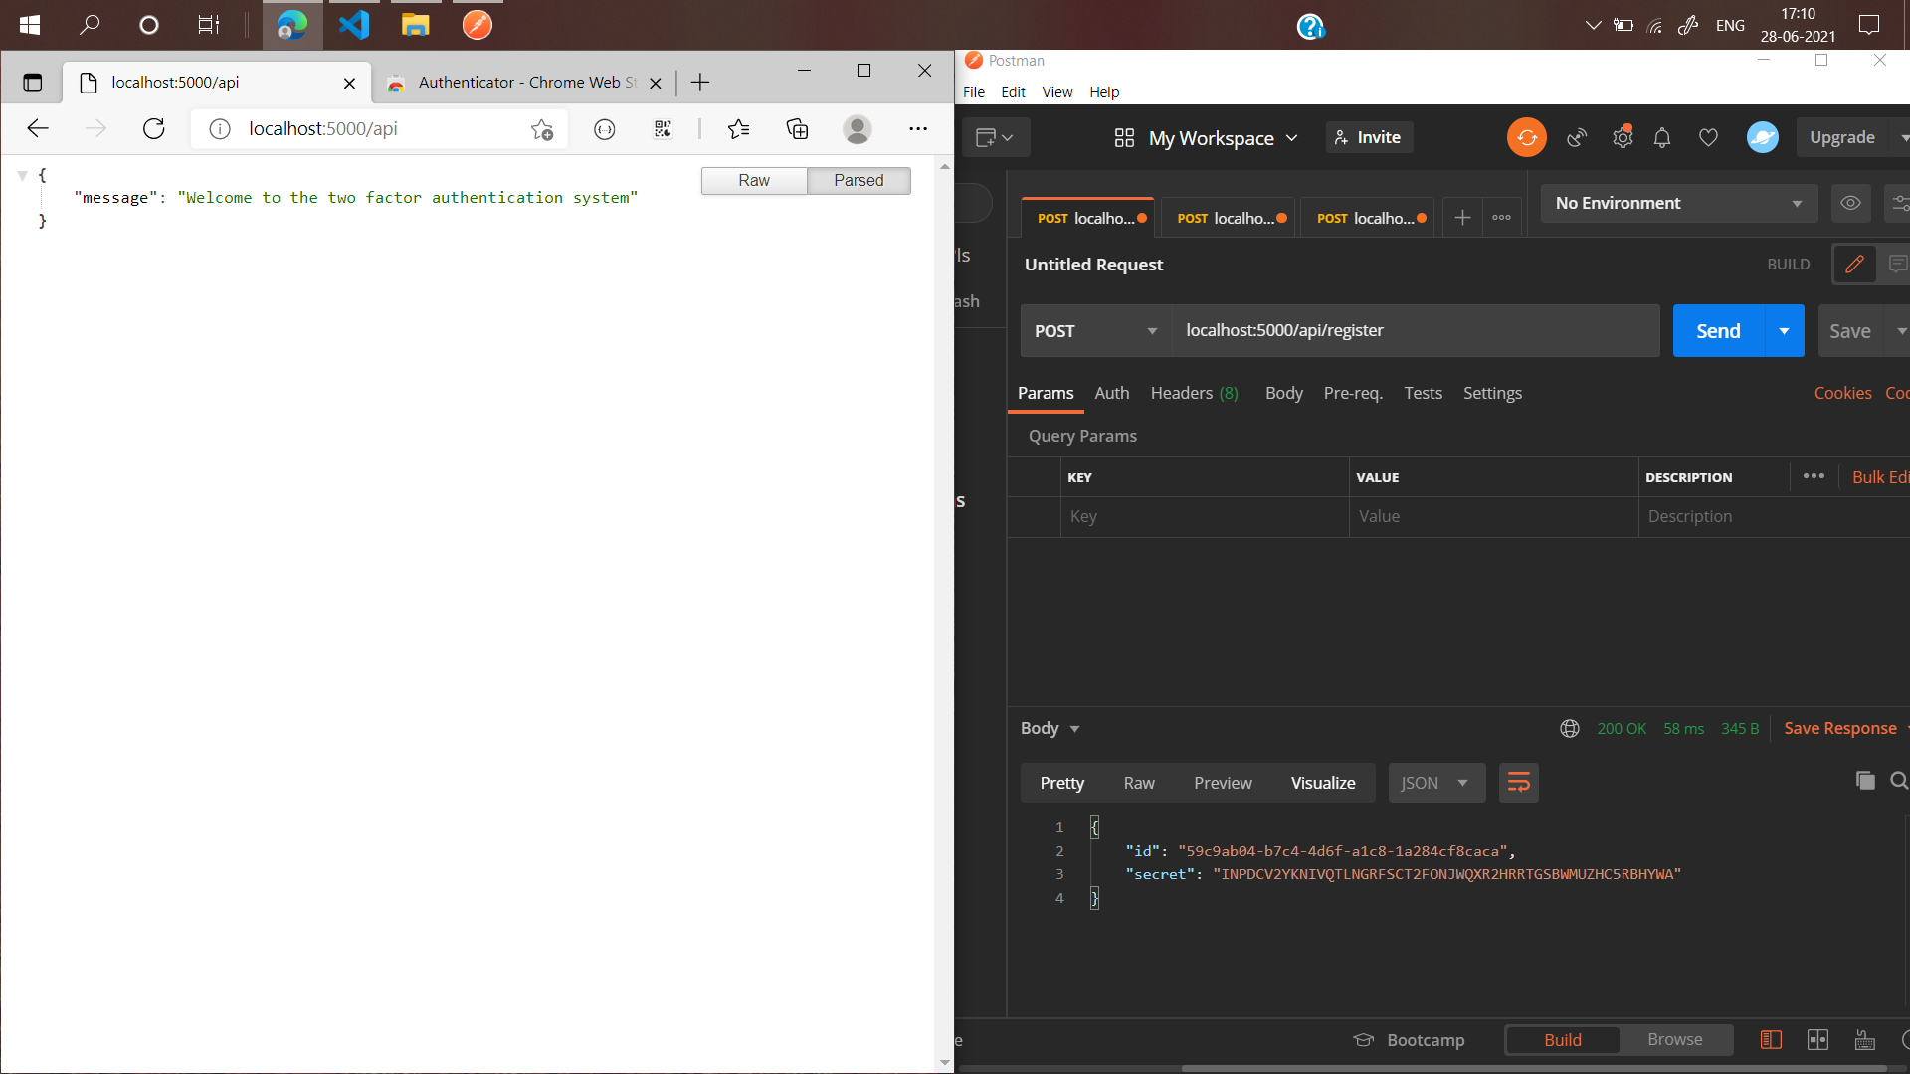This screenshot has height=1074, width=1910.
Task: Switch response body view to Raw
Action: point(1138,783)
